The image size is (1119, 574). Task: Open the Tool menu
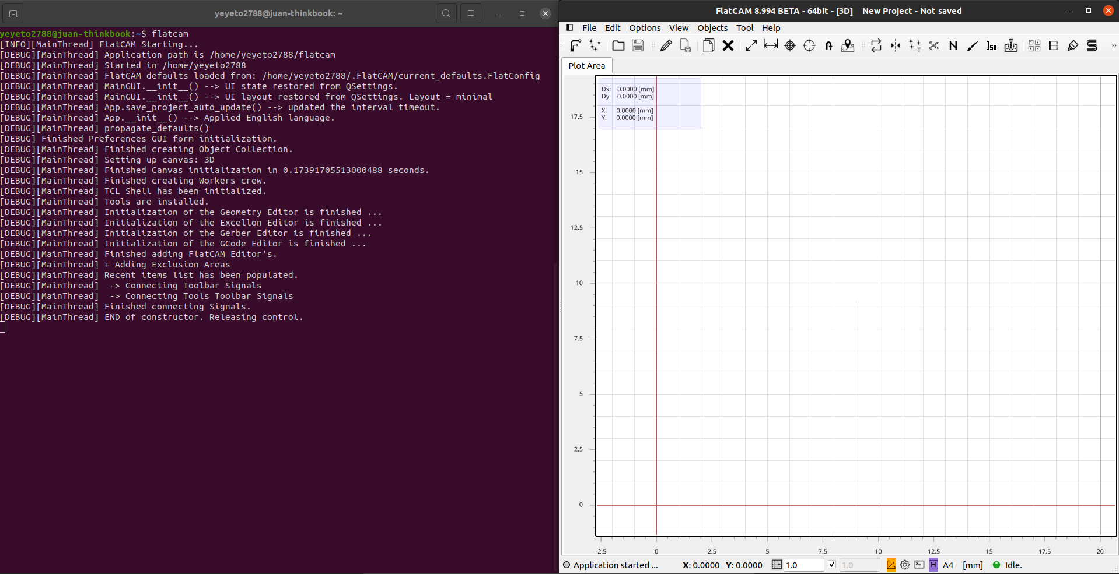click(744, 27)
